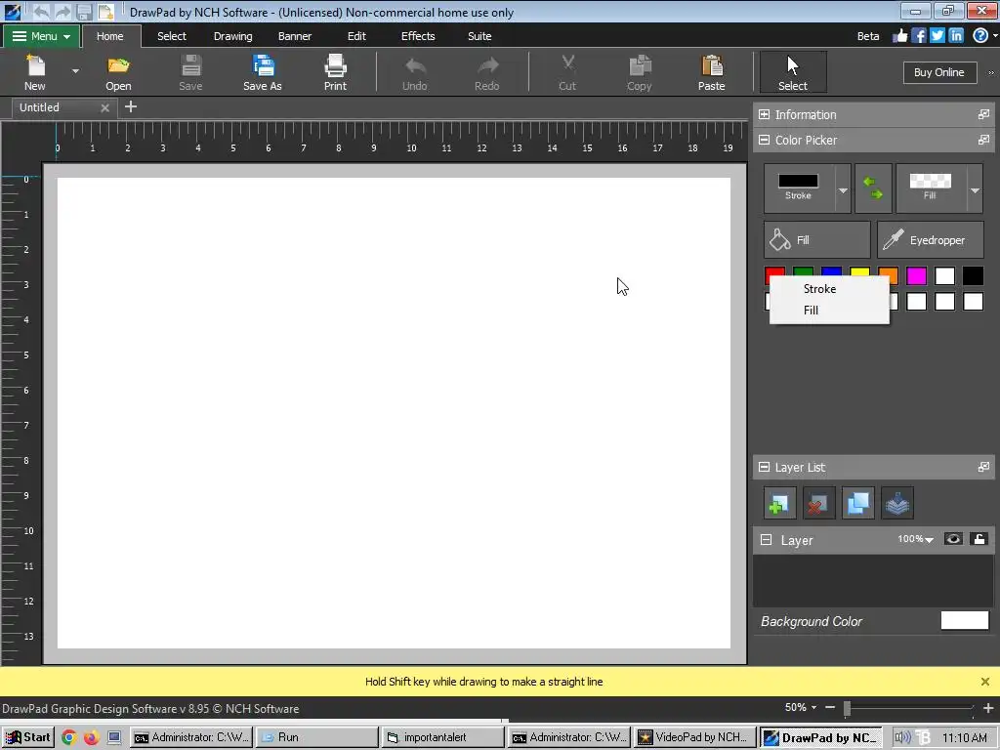Open the Drawing tab
The height and width of the screenshot is (750, 1000).
[232, 36]
